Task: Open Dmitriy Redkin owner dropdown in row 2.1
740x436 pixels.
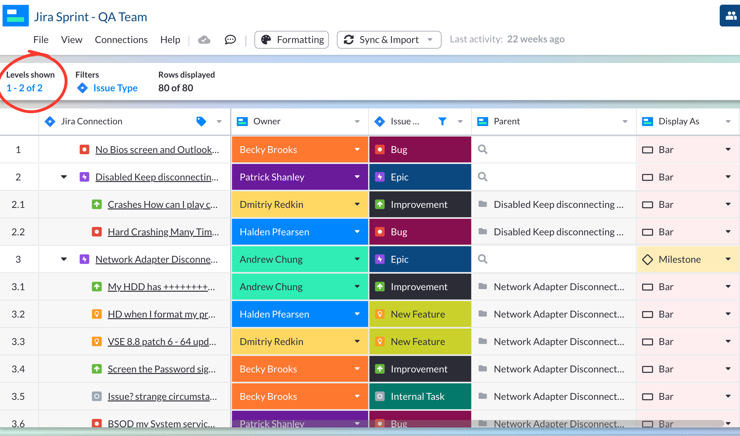Action: tap(357, 204)
